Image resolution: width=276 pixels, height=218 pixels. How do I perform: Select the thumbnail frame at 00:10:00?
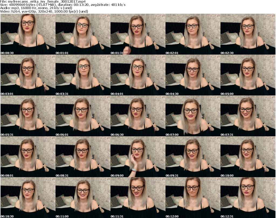pos(248,157)
